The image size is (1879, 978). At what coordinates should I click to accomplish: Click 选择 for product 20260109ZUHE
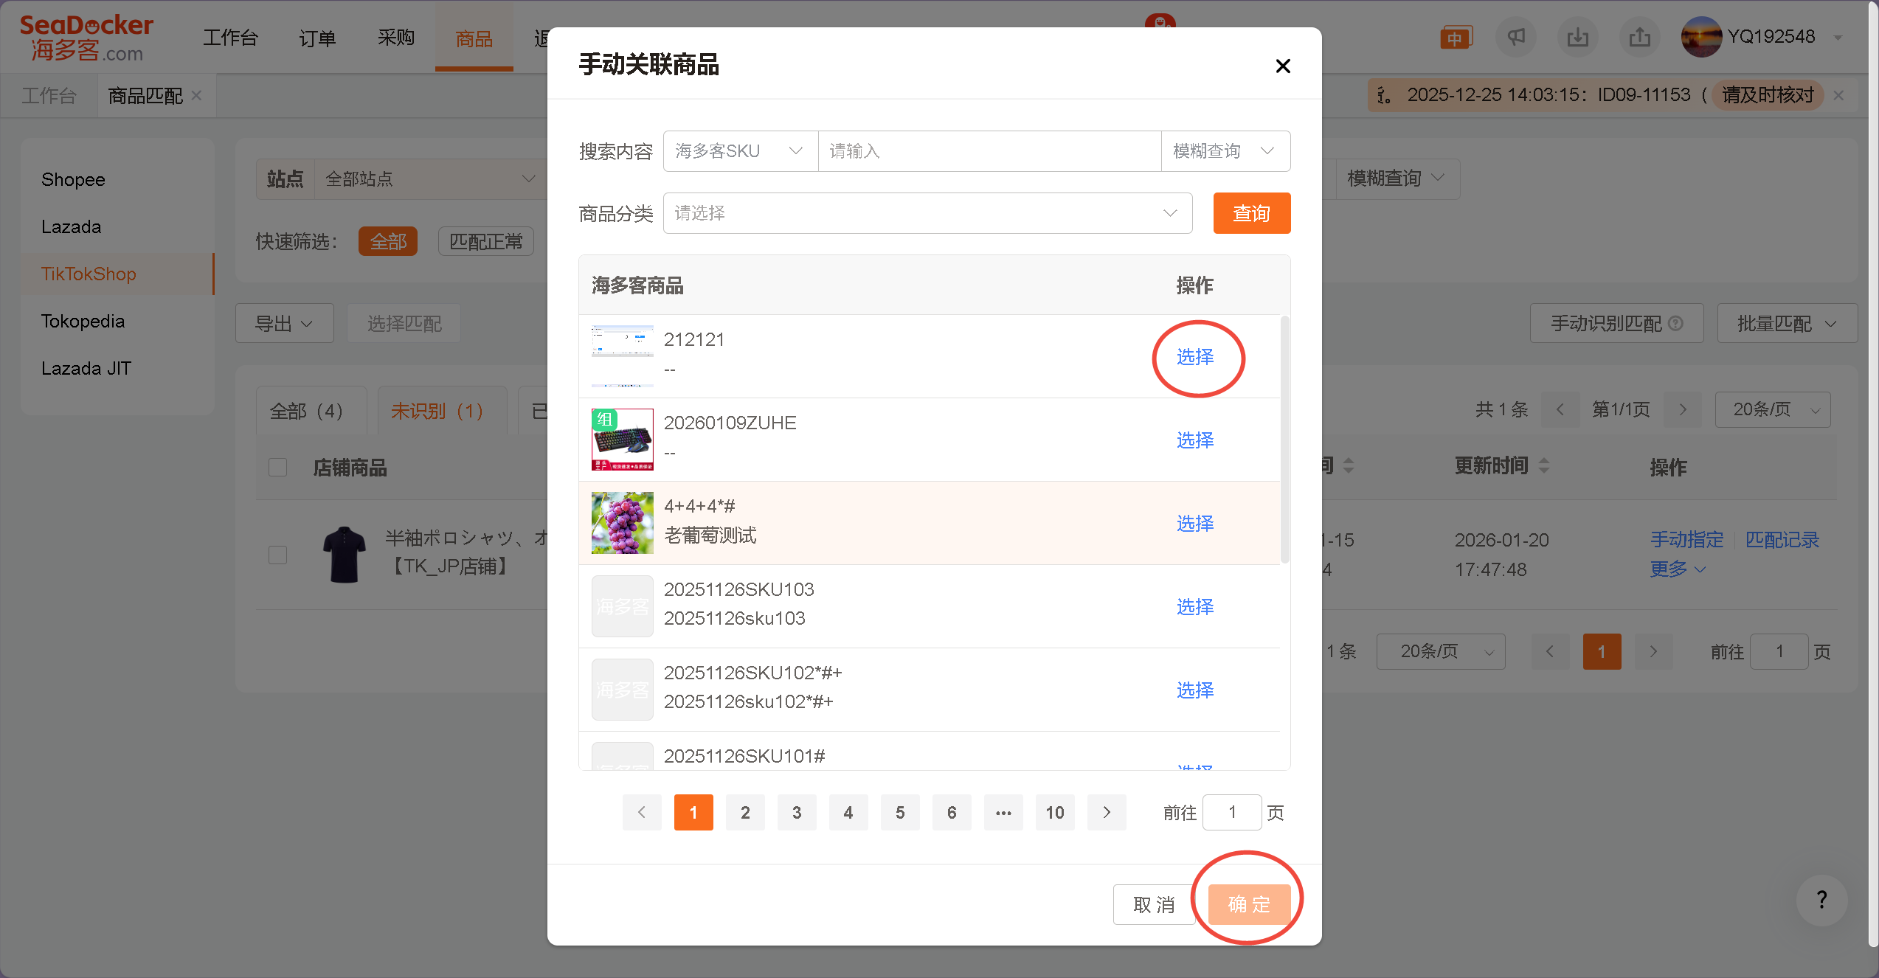(1194, 440)
